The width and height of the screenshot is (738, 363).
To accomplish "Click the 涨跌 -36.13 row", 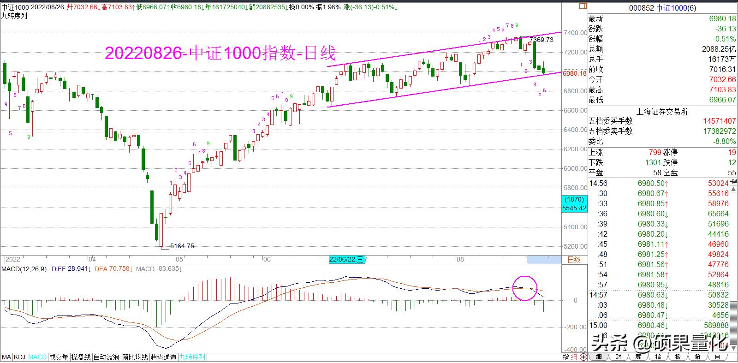I will 662,29.
